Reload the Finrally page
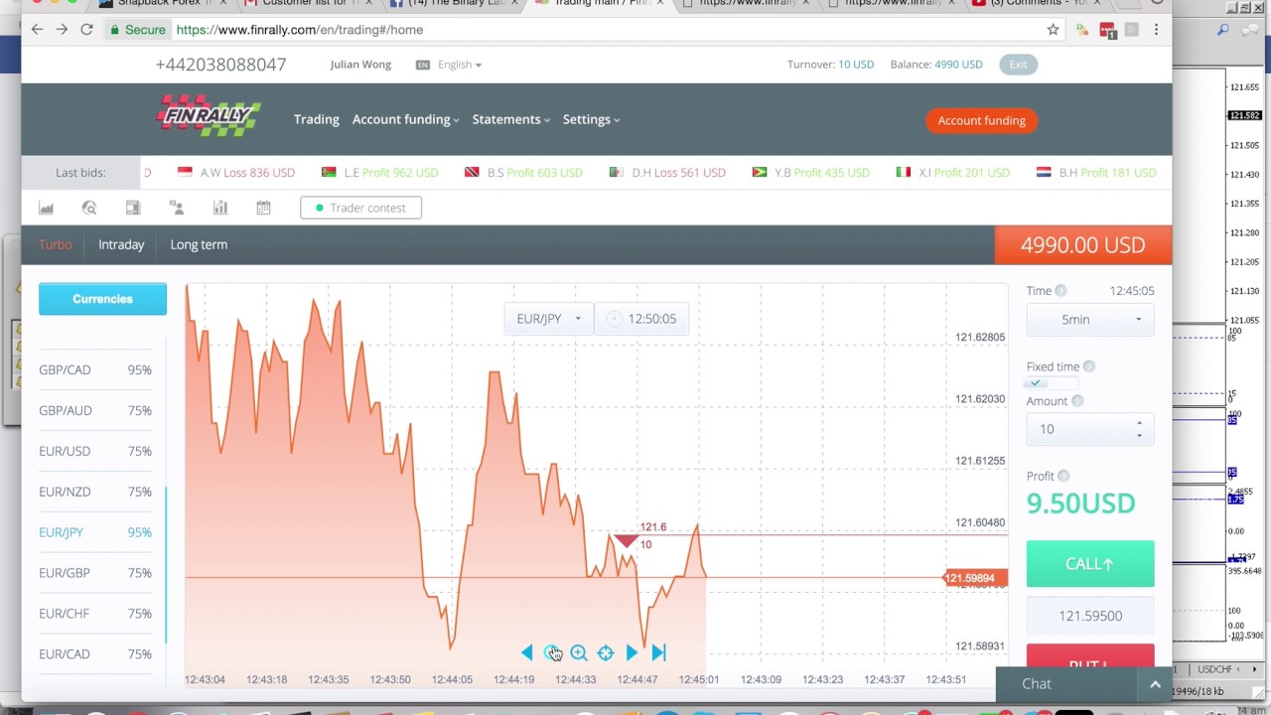The height and width of the screenshot is (715, 1271). pyautogui.click(x=86, y=30)
